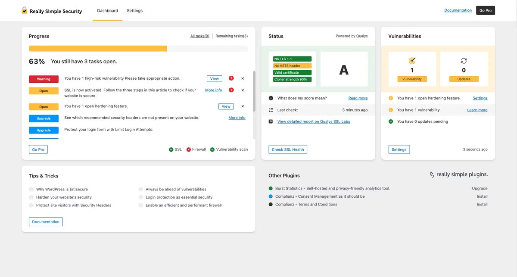The width and height of the screenshot is (517, 277).
Task: Click icon beside 'Harden your website's security'
Action: (31, 197)
